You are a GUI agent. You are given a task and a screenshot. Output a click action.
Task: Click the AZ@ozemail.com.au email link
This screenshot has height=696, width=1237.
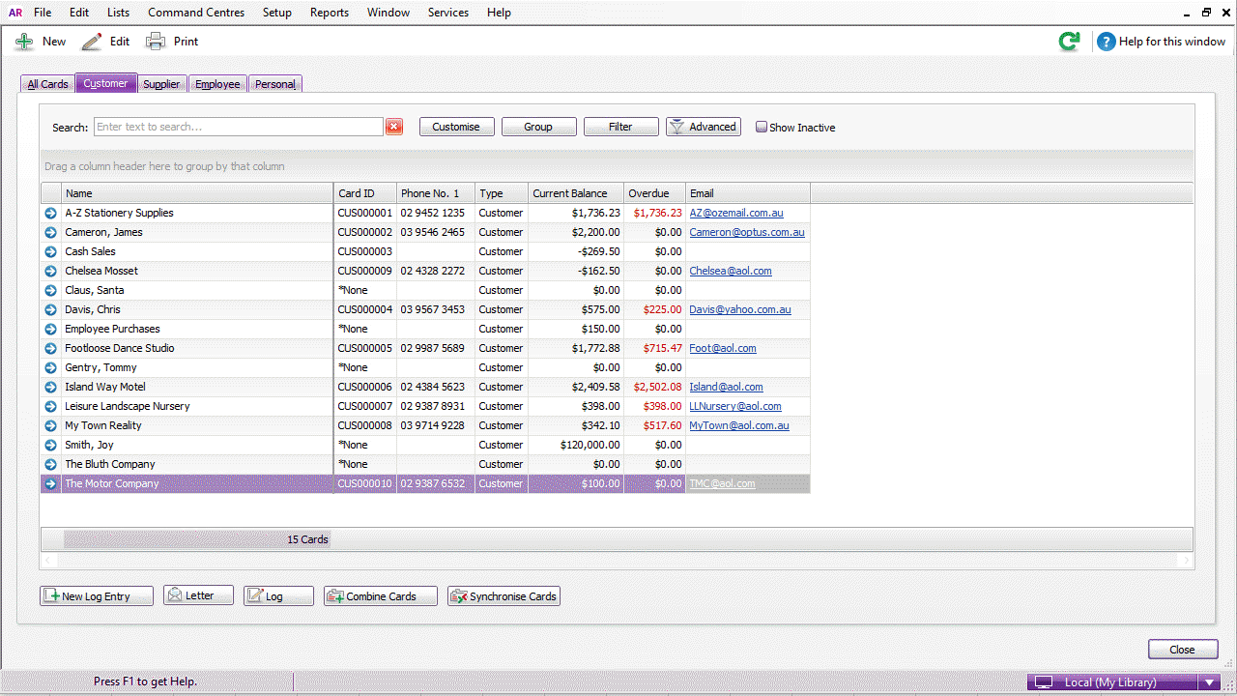(x=735, y=213)
